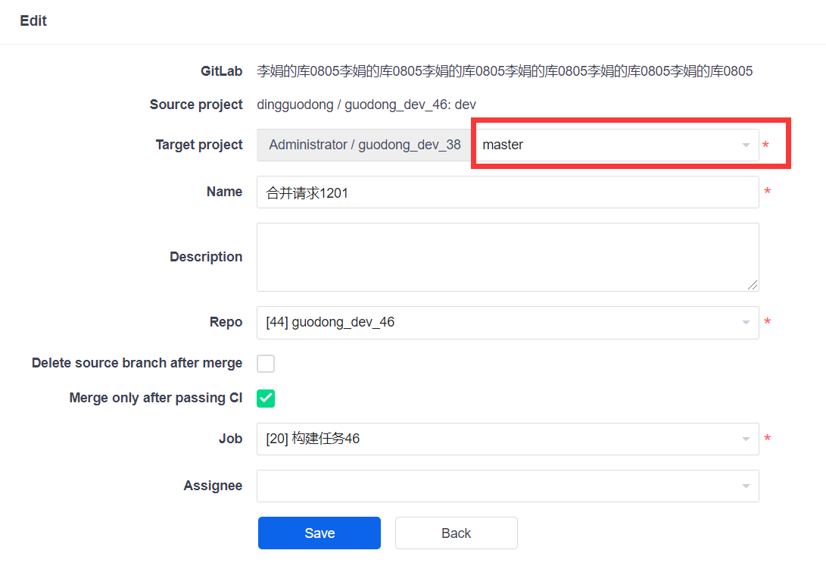Open the master target branch dropdown

click(606, 145)
